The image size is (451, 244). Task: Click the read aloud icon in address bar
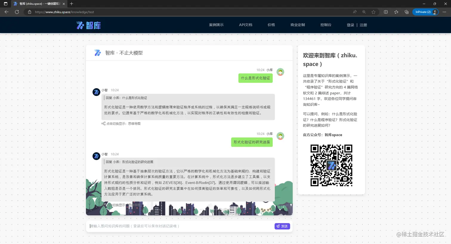(x=355, y=12)
